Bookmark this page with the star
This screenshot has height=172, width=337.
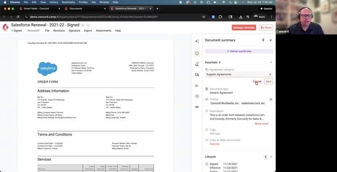(x=204, y=17)
